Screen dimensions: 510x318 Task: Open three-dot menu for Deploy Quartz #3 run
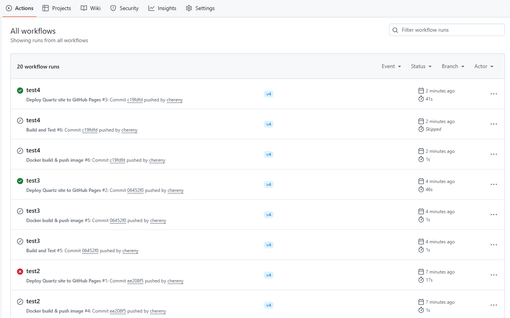[x=493, y=94]
